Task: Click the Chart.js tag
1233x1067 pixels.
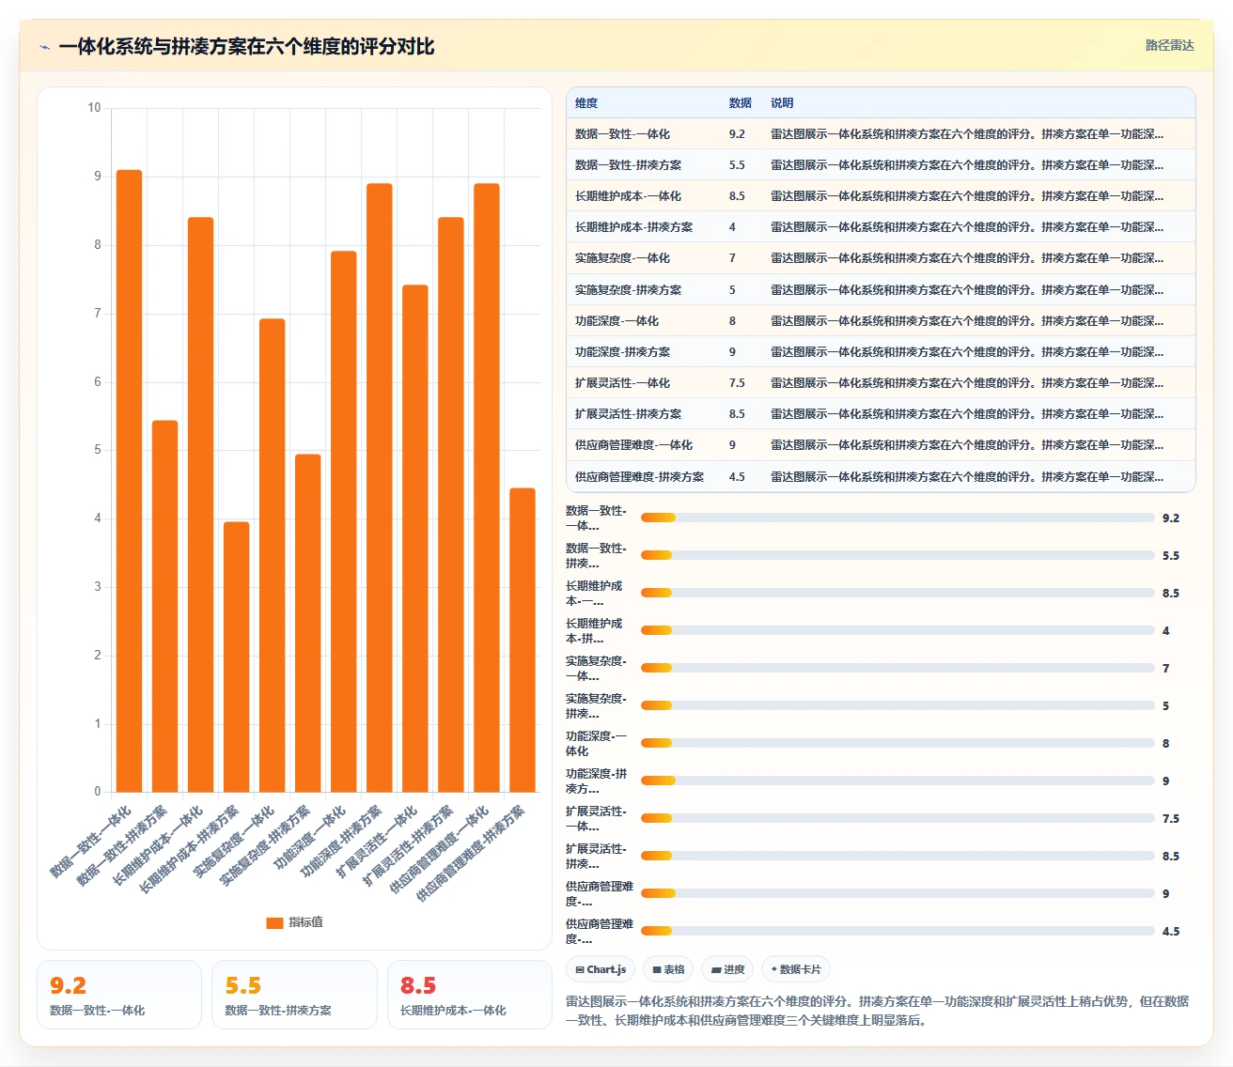Action: (x=601, y=969)
